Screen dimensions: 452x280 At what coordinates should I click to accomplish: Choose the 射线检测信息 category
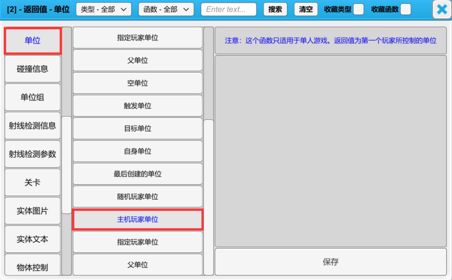(33, 125)
